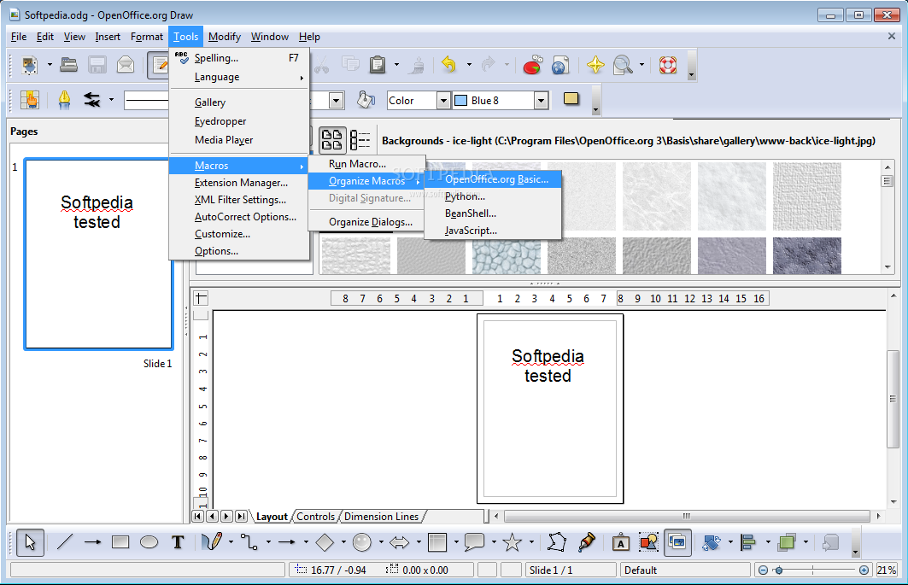This screenshot has width=908, height=585.
Task: Click the Area fill bucket icon
Action: click(366, 100)
